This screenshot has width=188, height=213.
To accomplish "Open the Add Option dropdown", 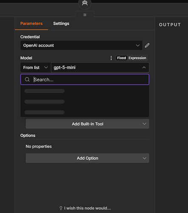I will (88, 158).
